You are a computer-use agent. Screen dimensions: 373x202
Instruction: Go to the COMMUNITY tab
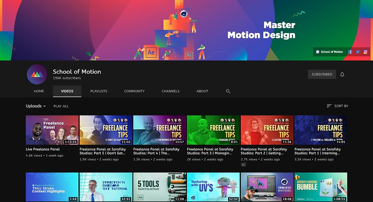[134, 91]
